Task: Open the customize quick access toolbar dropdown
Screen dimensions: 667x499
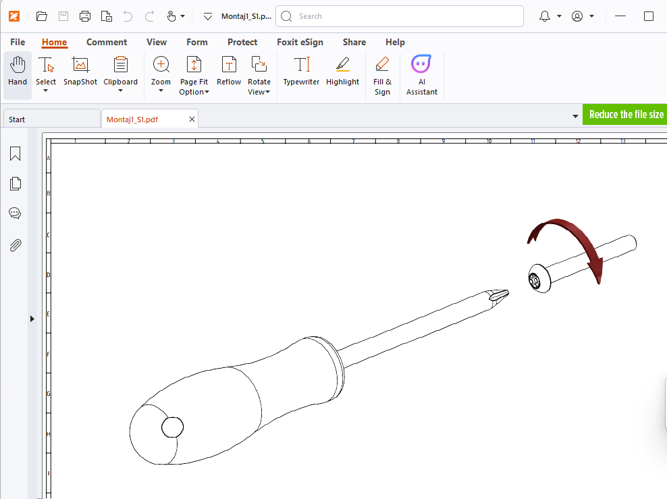Action: click(x=207, y=17)
